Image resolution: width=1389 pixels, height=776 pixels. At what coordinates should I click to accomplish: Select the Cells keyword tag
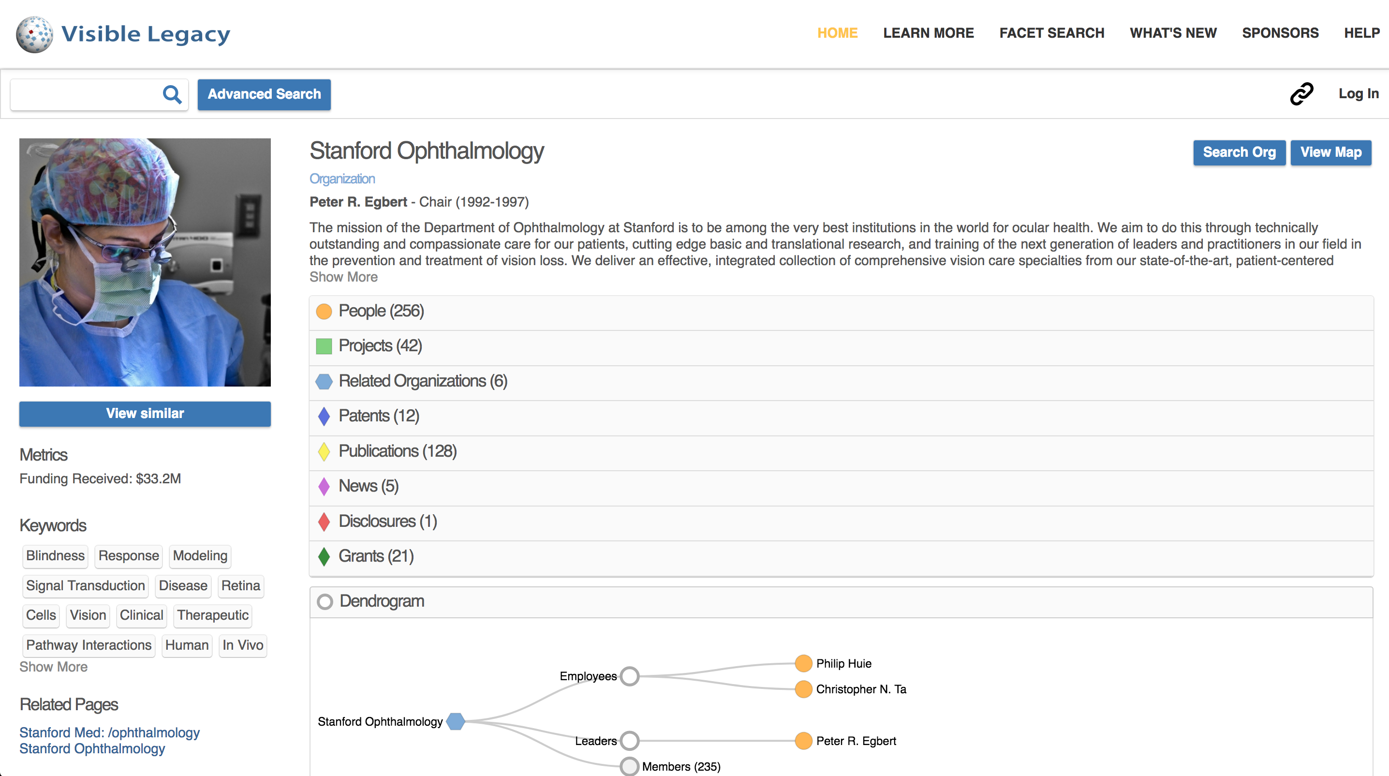(x=41, y=615)
